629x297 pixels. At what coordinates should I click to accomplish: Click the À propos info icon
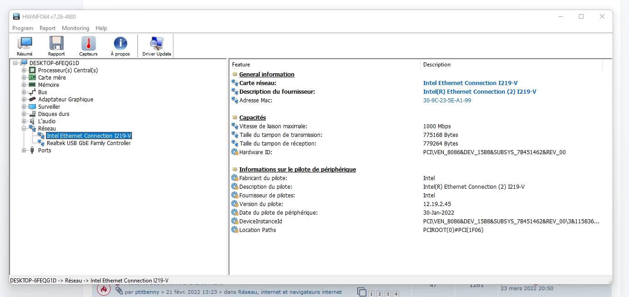(120, 43)
